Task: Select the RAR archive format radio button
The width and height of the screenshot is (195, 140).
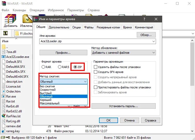Action: pos(43,67)
